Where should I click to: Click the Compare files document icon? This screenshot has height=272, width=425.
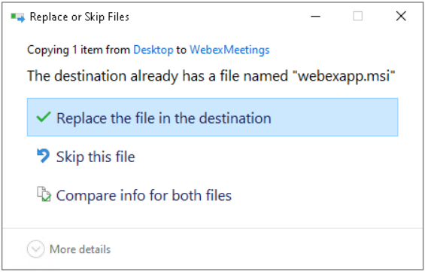[x=44, y=194]
